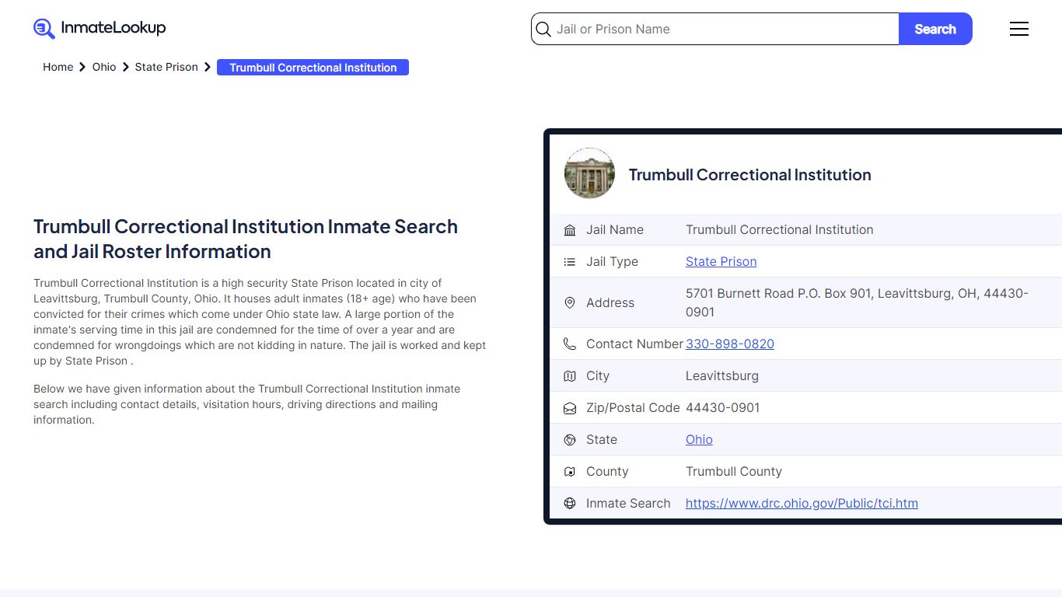Image resolution: width=1062 pixels, height=597 pixels.
Task: Click the City map icon
Action: 570,376
